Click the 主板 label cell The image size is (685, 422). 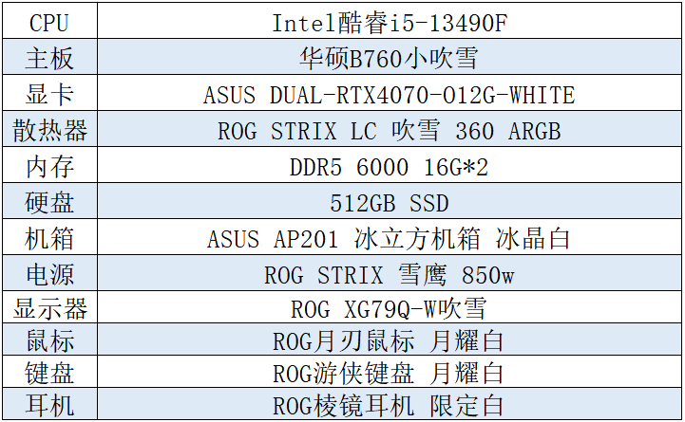[x=49, y=59]
